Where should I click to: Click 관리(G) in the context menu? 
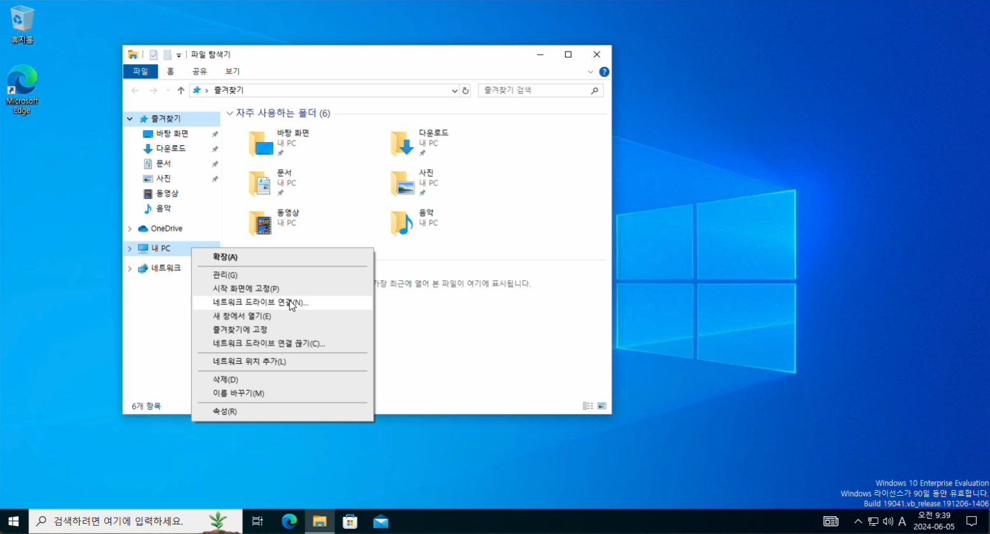(x=225, y=275)
